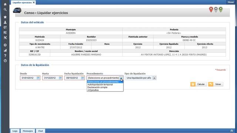Click the A MATRI movement cell
Screen dimensions: 237x133
pyautogui.click(x=40, y=47)
